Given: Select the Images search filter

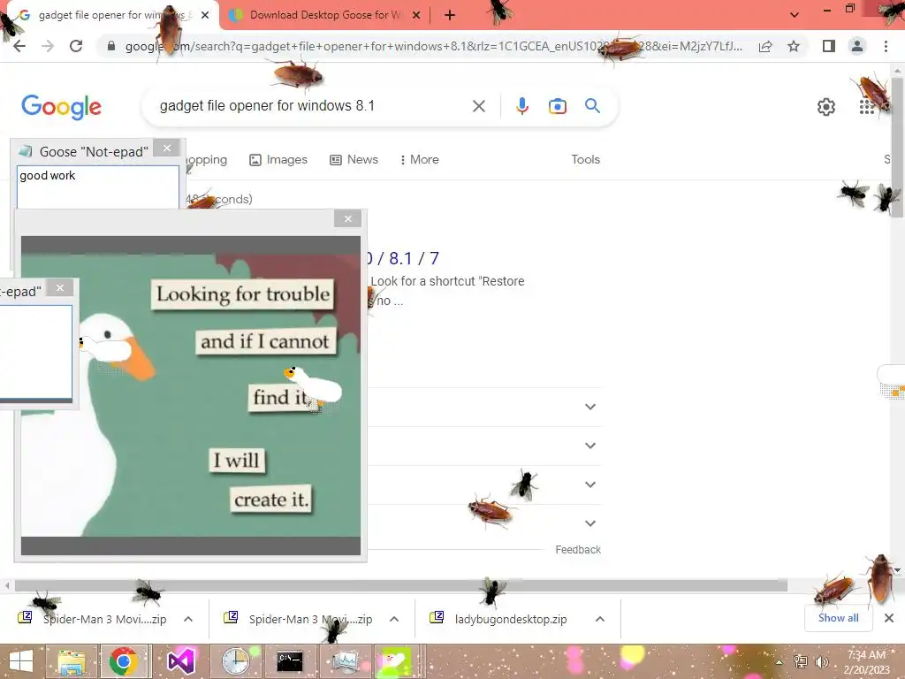Looking at the screenshot, I should coord(278,160).
